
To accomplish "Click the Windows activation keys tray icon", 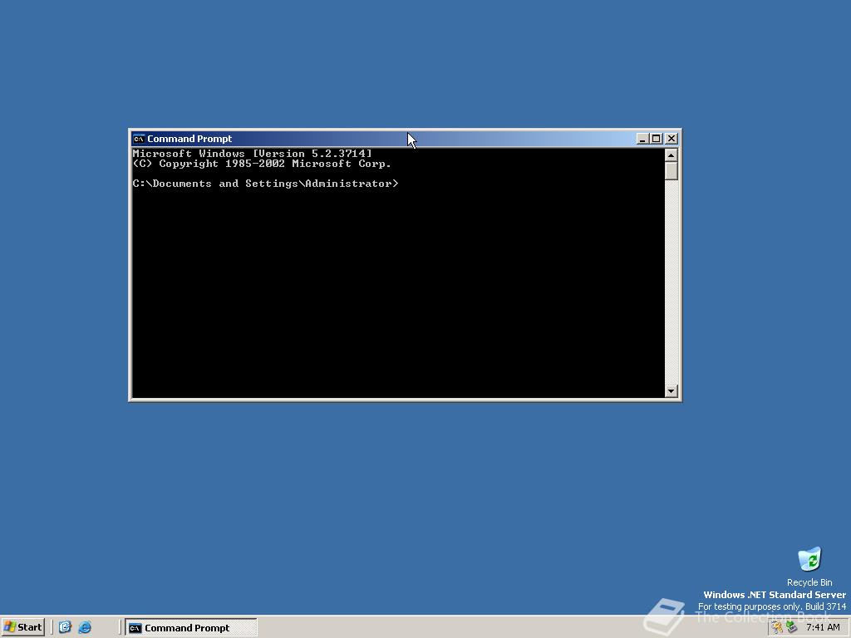I will (778, 627).
